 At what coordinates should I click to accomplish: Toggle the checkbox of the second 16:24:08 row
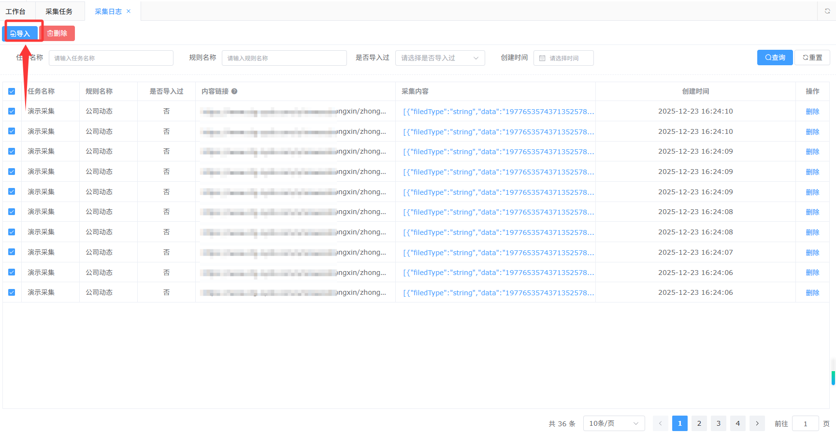[12, 232]
